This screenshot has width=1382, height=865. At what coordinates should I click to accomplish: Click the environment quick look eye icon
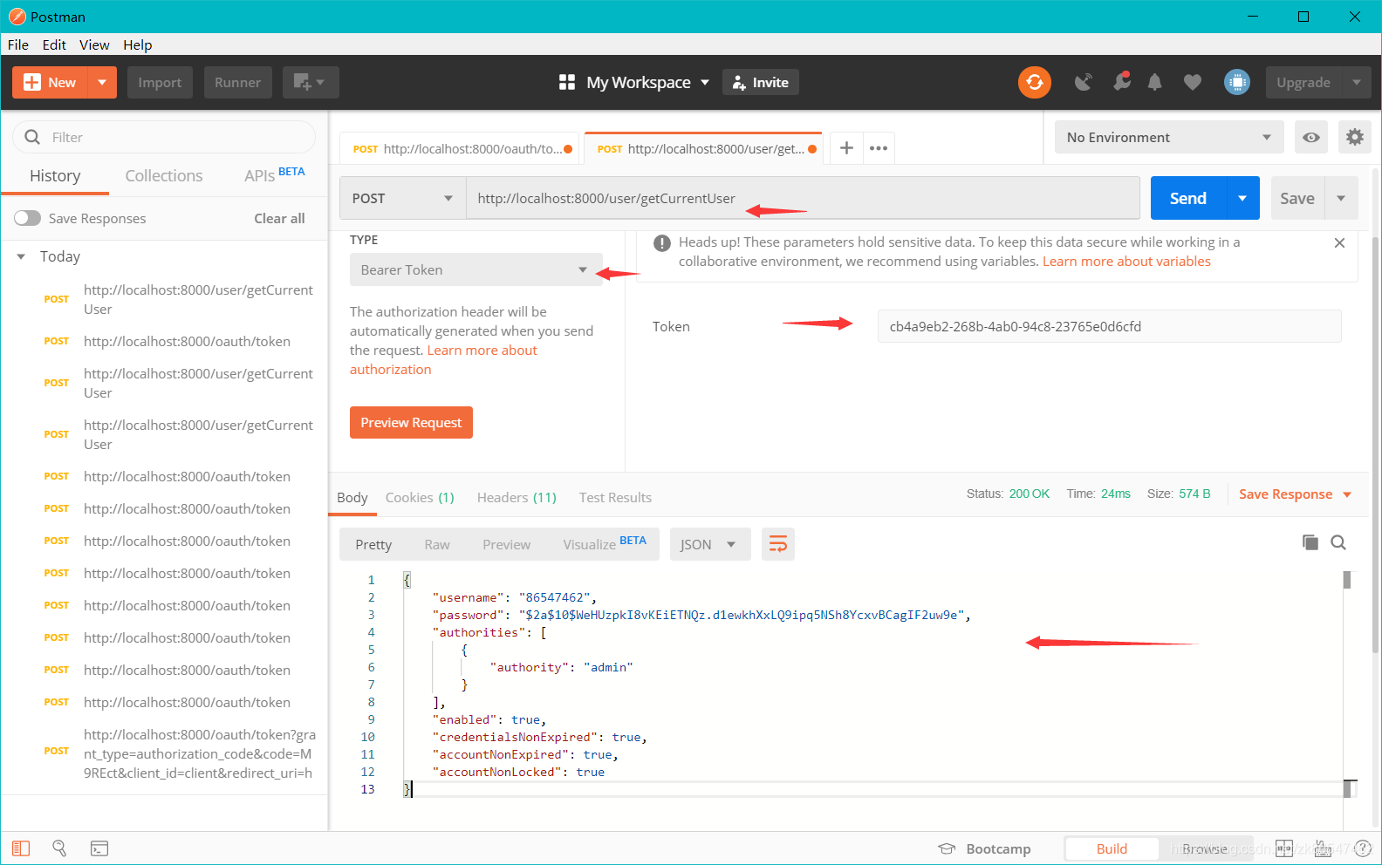1310,137
